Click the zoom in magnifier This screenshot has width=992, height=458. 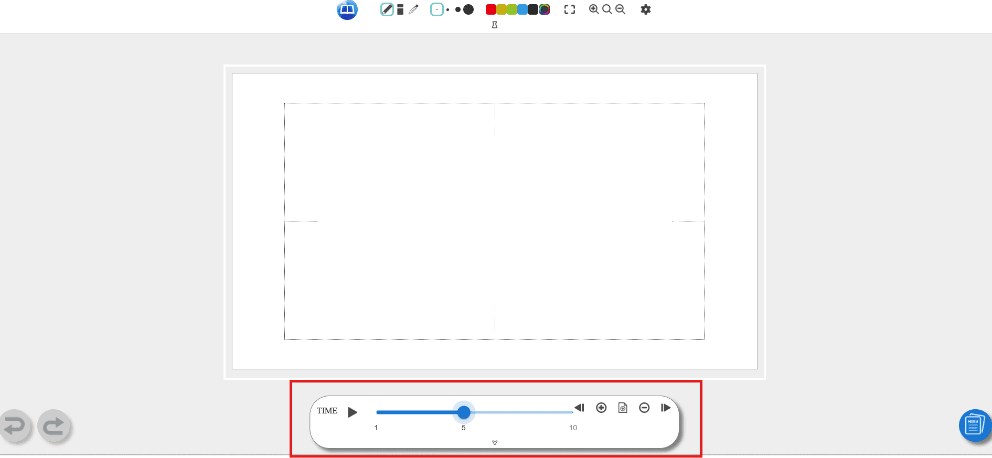point(594,9)
